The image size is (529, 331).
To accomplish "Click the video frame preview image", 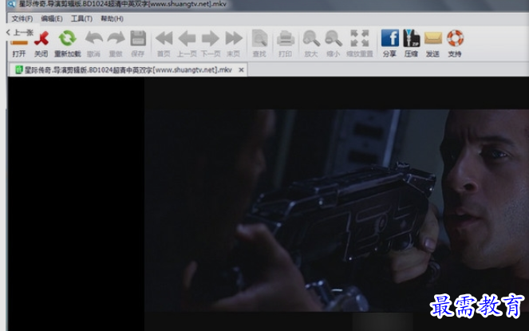I will (x=337, y=210).
